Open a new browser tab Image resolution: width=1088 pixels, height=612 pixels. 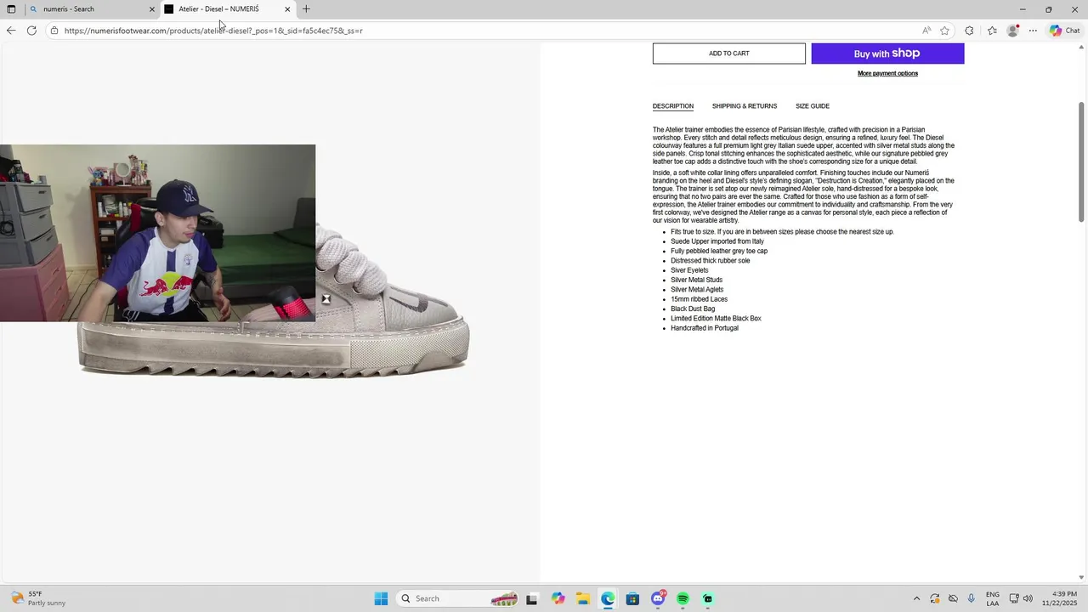(306, 9)
